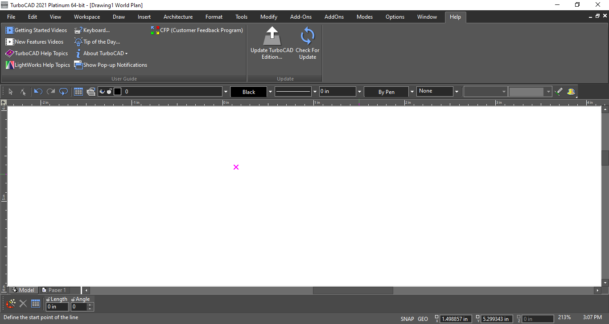Click the Undo icon

(x=38, y=92)
